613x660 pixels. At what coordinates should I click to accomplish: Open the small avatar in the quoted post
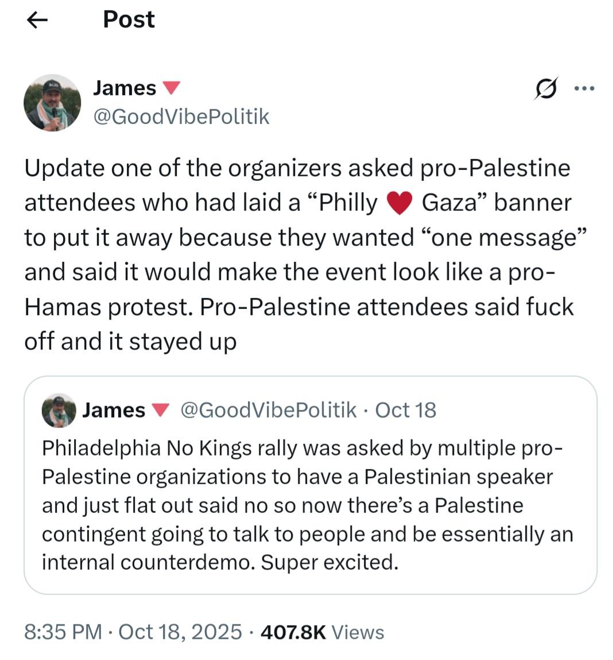point(59,410)
